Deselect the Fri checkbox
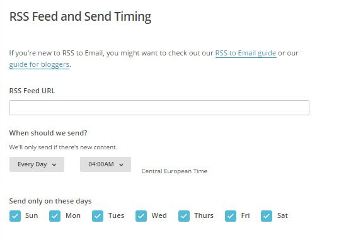The height and width of the screenshot is (240, 351). click(231, 216)
